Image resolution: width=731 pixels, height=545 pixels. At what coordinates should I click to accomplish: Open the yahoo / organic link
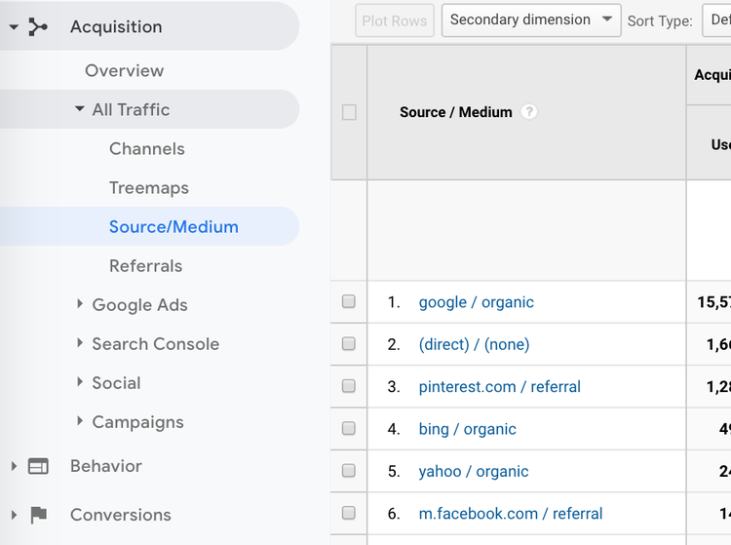[x=474, y=471]
